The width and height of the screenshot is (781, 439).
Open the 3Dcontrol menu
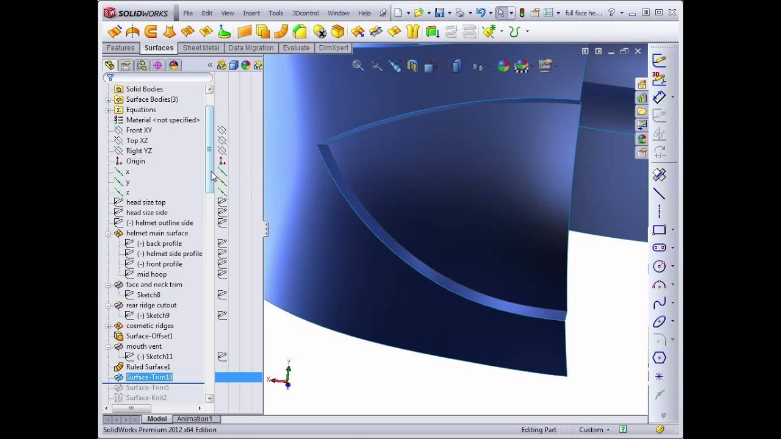(x=306, y=13)
